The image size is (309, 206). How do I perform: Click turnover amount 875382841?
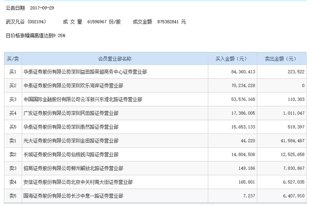168,22
